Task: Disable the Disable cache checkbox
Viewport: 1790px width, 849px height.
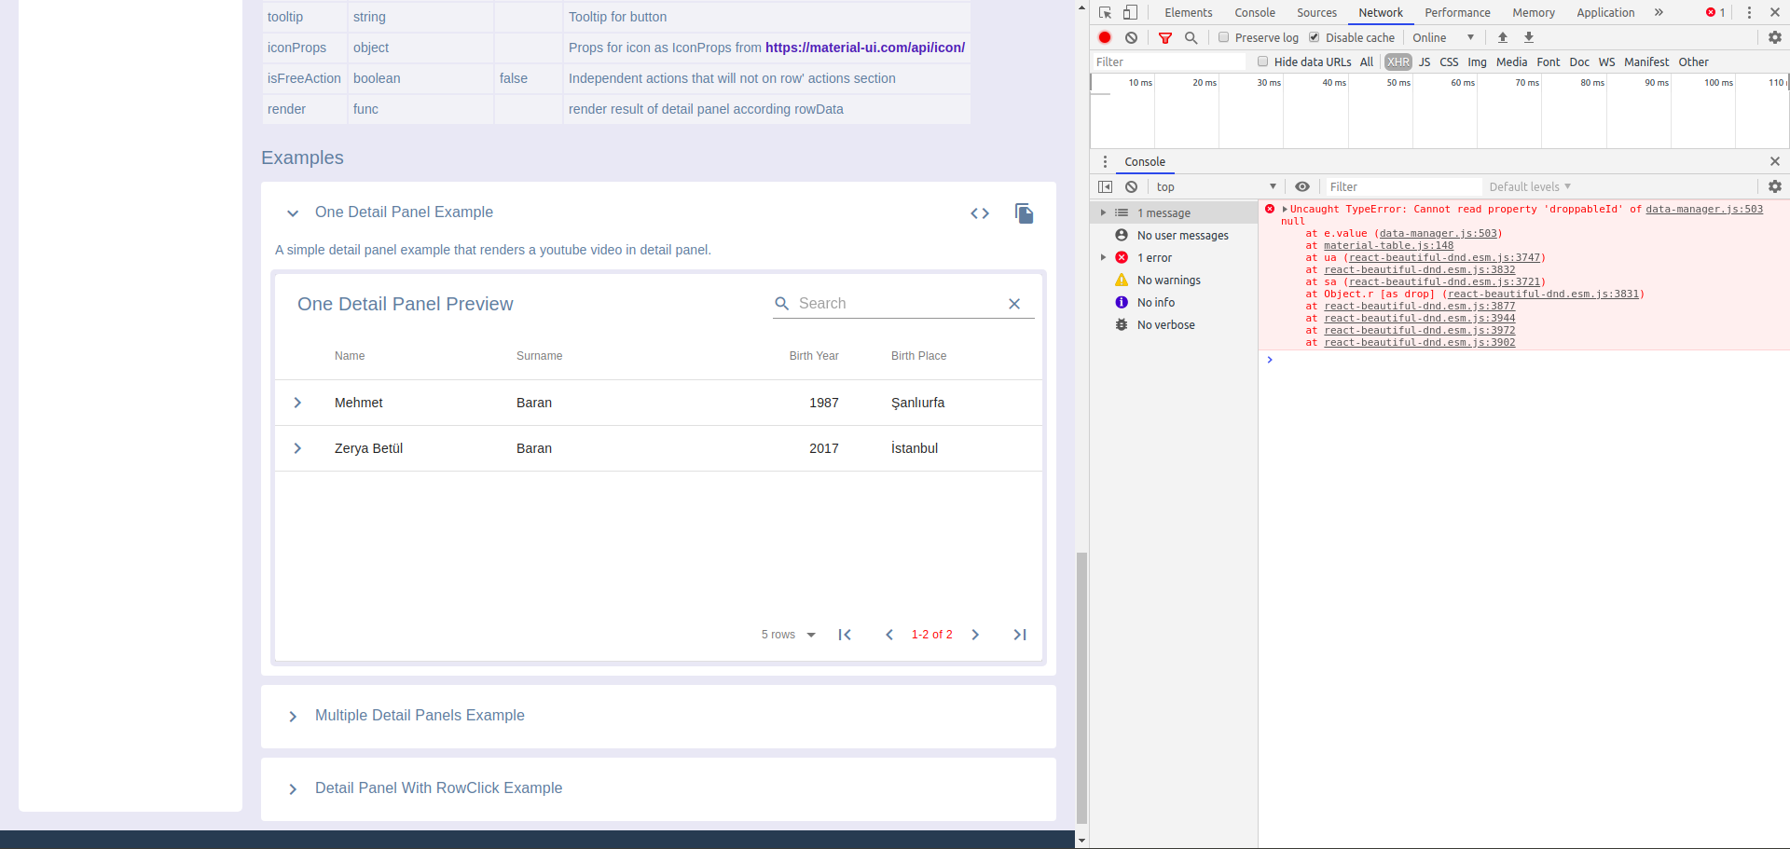Action: pyautogui.click(x=1314, y=37)
